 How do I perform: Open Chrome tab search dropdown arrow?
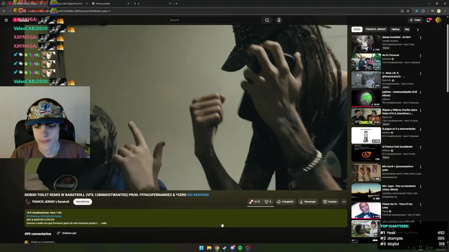4,3
